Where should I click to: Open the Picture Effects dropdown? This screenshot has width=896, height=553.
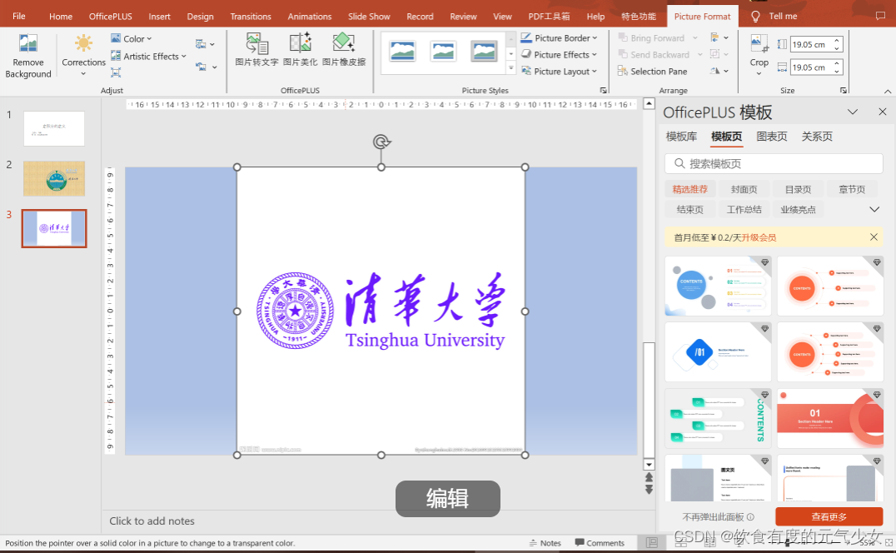click(x=559, y=54)
